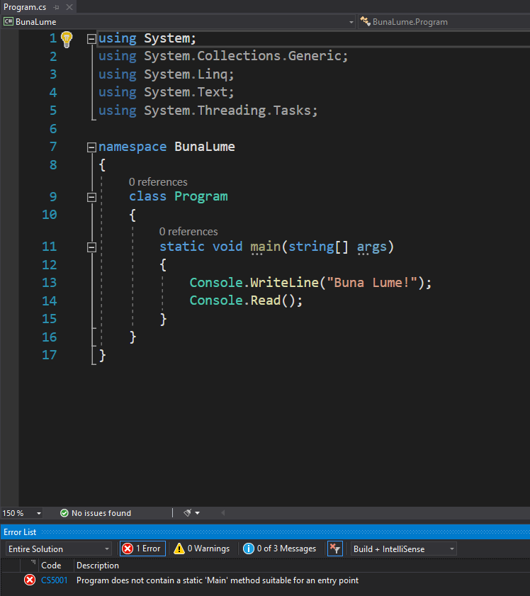Toggle the 0 Warnings filter
The width and height of the screenshot is (530, 596).
coord(201,549)
